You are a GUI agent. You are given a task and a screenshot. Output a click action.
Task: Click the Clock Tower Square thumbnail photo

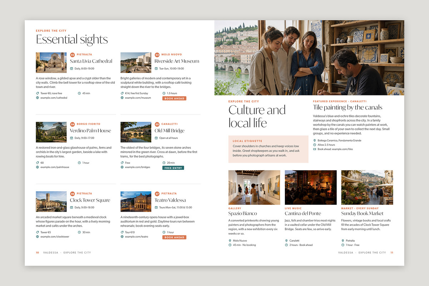pos(51,202)
